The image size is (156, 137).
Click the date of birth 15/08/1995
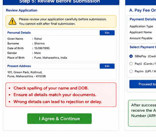pyautogui.click(x=42, y=48)
